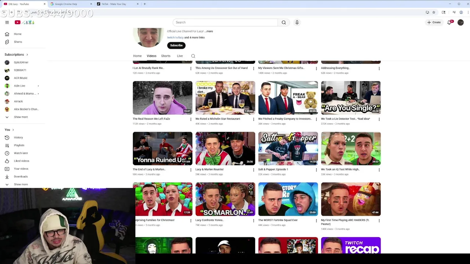Open IQ Test While High thumbnail
The height and width of the screenshot is (264, 470).
pos(351,148)
